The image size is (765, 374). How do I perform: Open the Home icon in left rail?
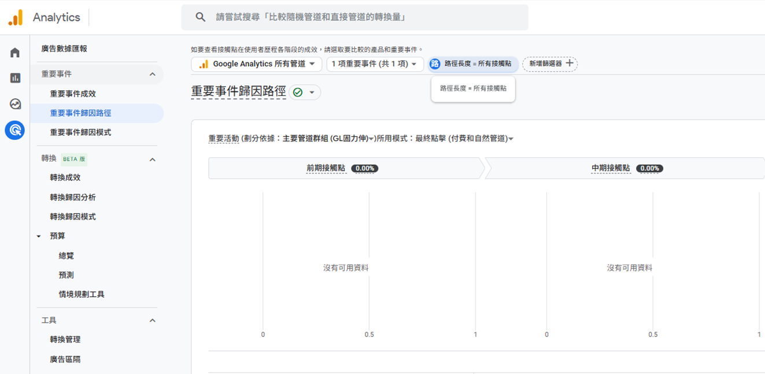15,53
